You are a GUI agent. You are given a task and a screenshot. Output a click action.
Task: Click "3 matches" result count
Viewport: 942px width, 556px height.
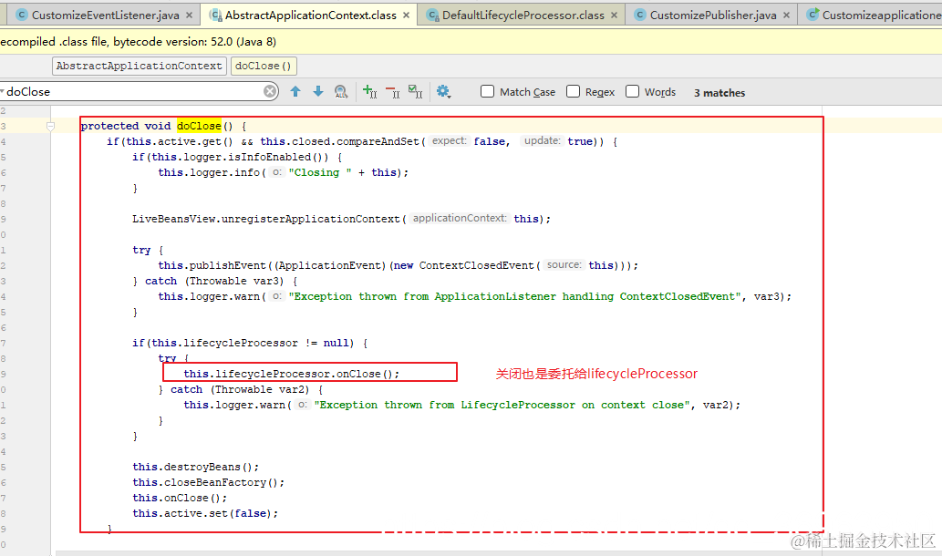pyautogui.click(x=719, y=92)
